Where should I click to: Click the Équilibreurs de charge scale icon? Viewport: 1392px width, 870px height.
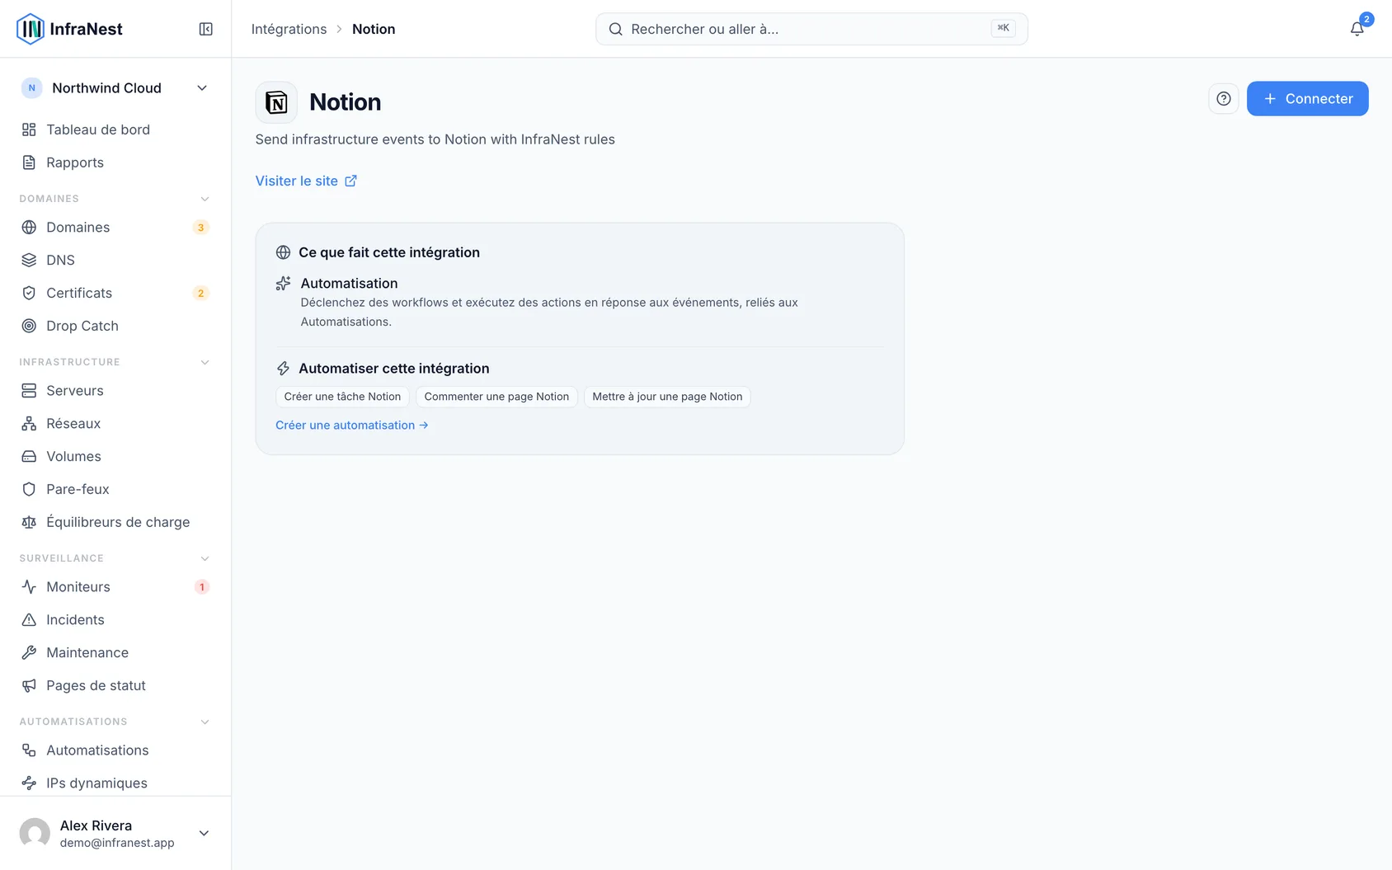29,522
